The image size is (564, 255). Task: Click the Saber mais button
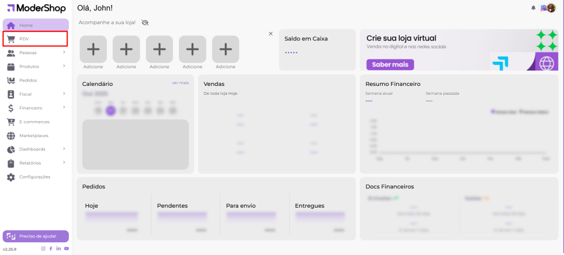[390, 64]
